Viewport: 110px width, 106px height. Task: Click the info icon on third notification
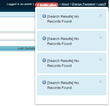tap(44, 60)
